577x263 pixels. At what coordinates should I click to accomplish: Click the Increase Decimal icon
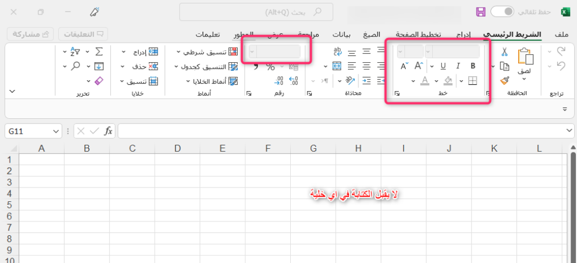pyautogui.click(x=294, y=81)
